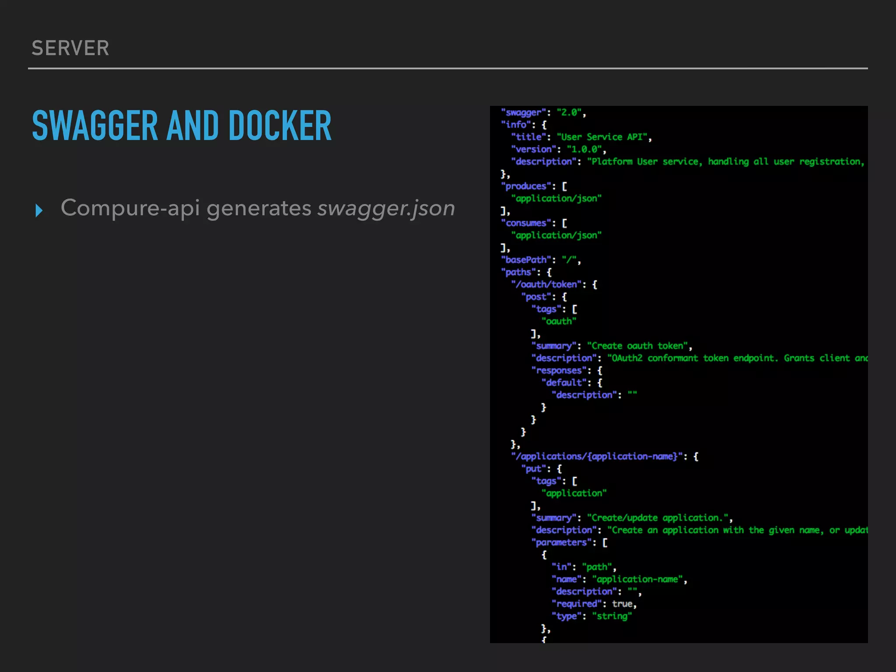Image resolution: width=896 pixels, height=672 pixels.
Task: Click the SWAGGER AND DOCKER slide title
Action: [182, 126]
